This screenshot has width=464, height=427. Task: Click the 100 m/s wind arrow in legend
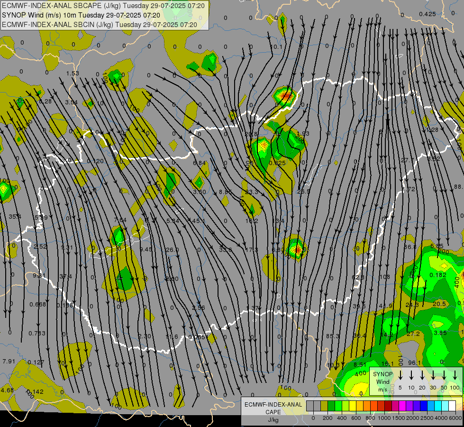[x=455, y=375]
